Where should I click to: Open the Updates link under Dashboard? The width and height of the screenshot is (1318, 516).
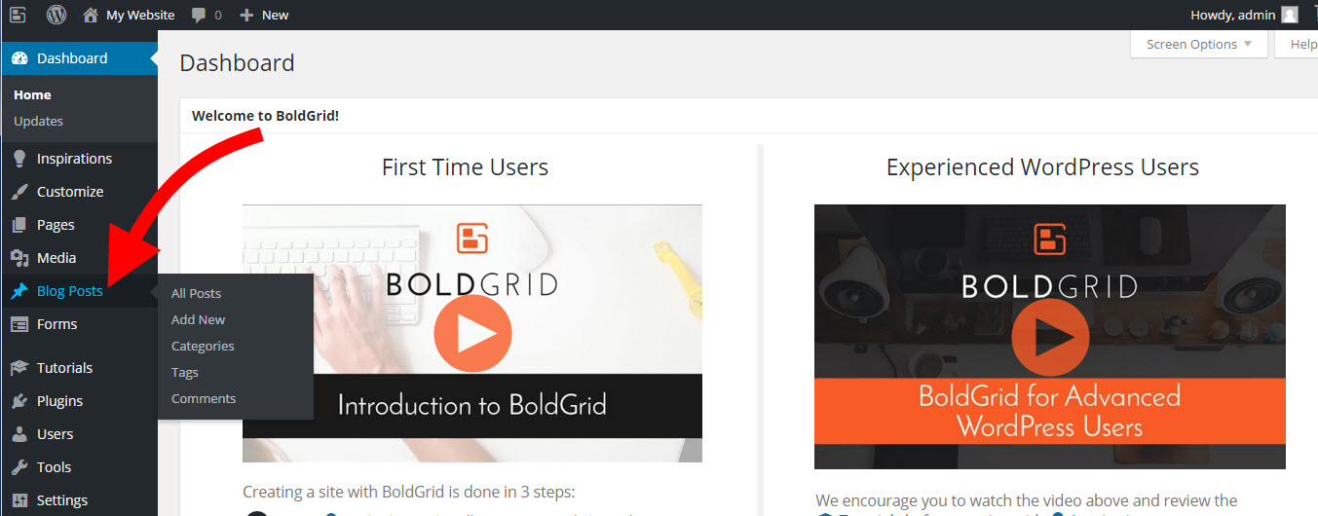point(38,121)
